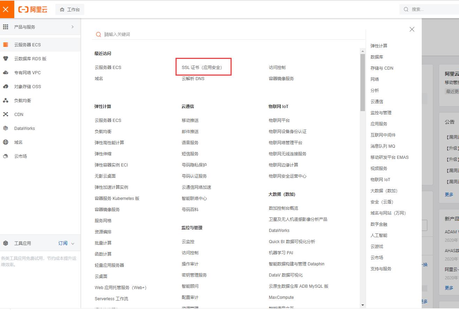Open 号码隐私保护 product

194,165
